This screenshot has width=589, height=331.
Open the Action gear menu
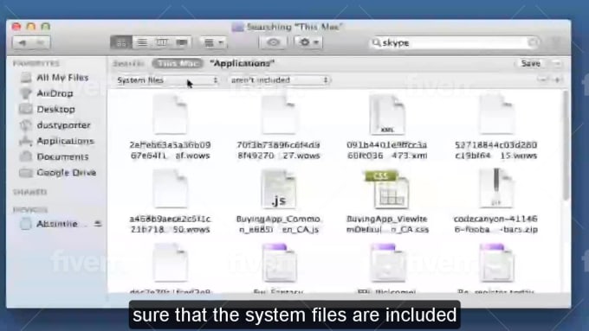[x=308, y=42]
